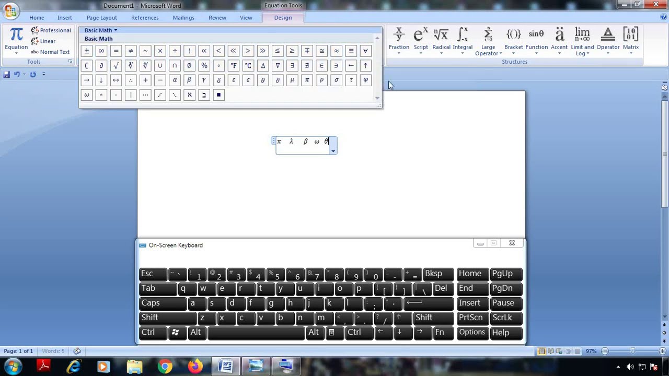Image resolution: width=669 pixels, height=376 pixels.
Task: Click the zoom out minus button
Action: (x=605, y=351)
